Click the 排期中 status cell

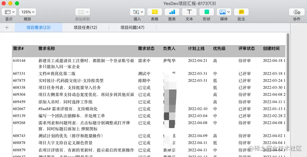click(144, 80)
